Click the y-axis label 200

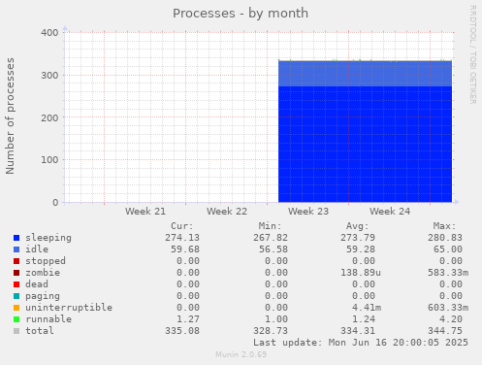pos(49,117)
